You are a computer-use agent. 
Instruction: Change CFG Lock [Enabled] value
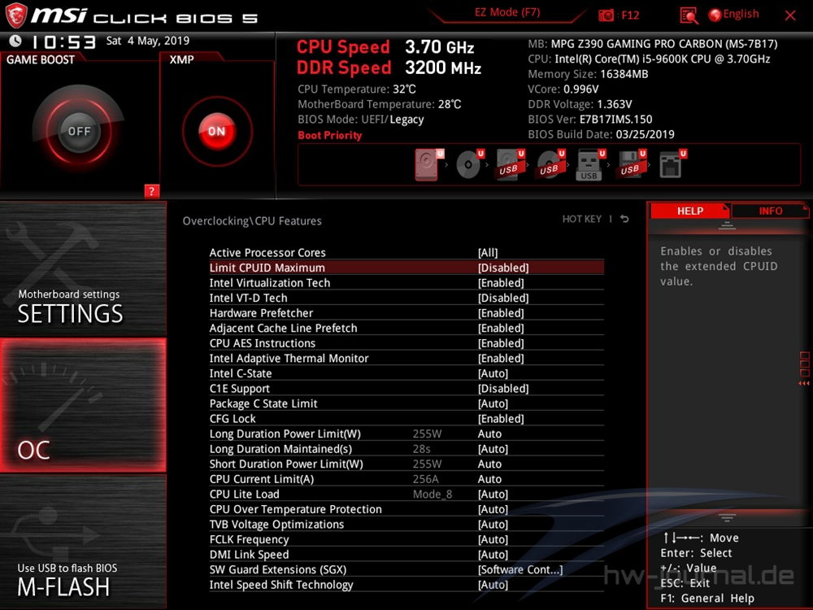click(x=501, y=419)
